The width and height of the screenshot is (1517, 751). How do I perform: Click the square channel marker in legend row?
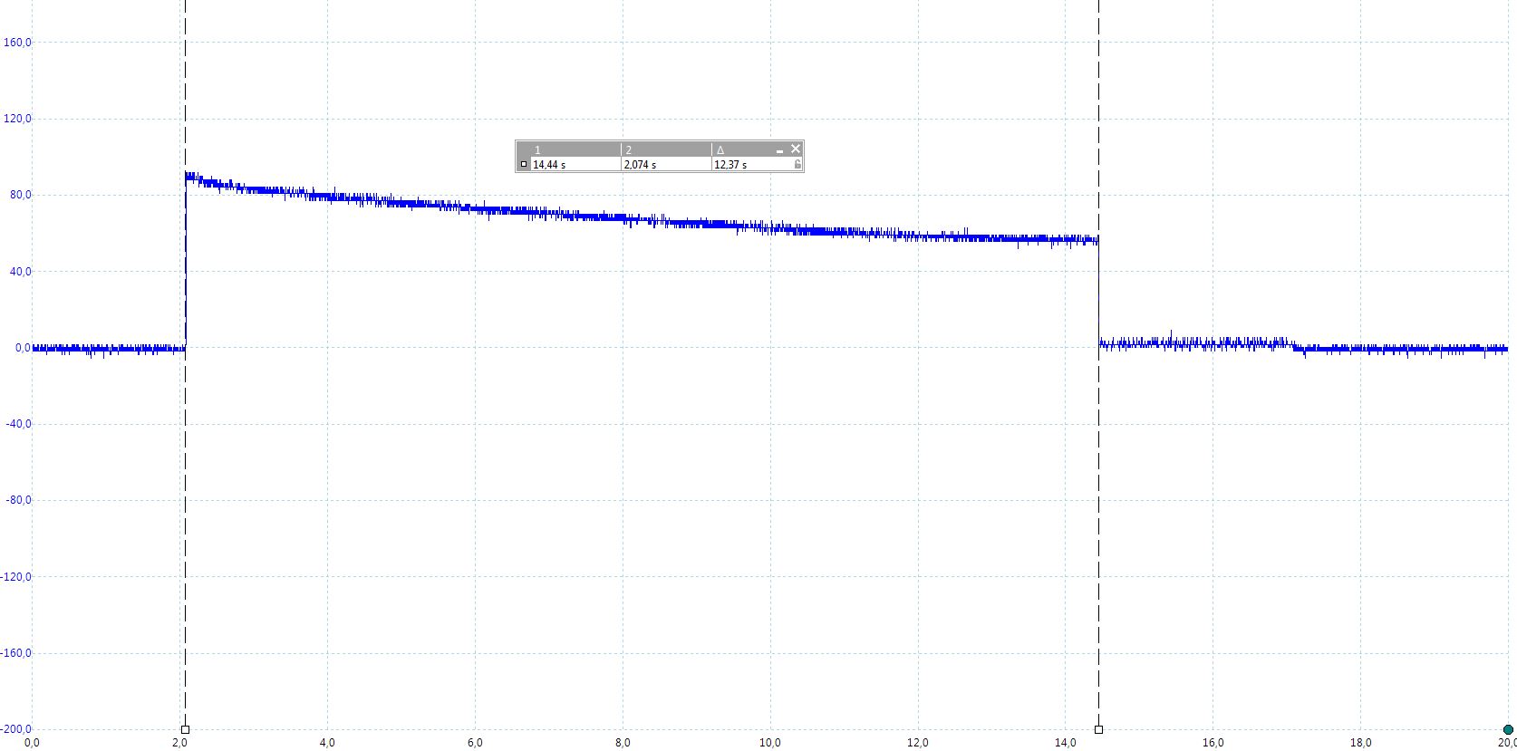[524, 165]
